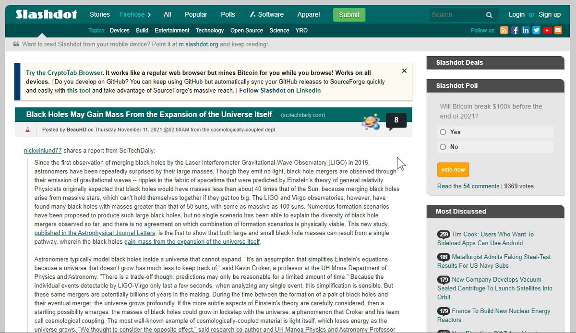Click the science flask icon by Posted by
The image size is (576, 333).
[x=28, y=130]
